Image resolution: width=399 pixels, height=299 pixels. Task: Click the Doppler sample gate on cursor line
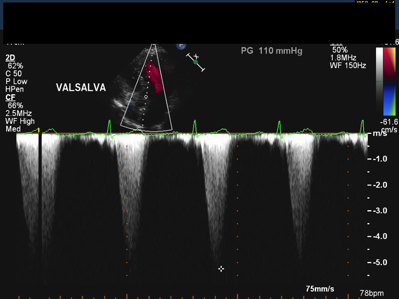146,97
